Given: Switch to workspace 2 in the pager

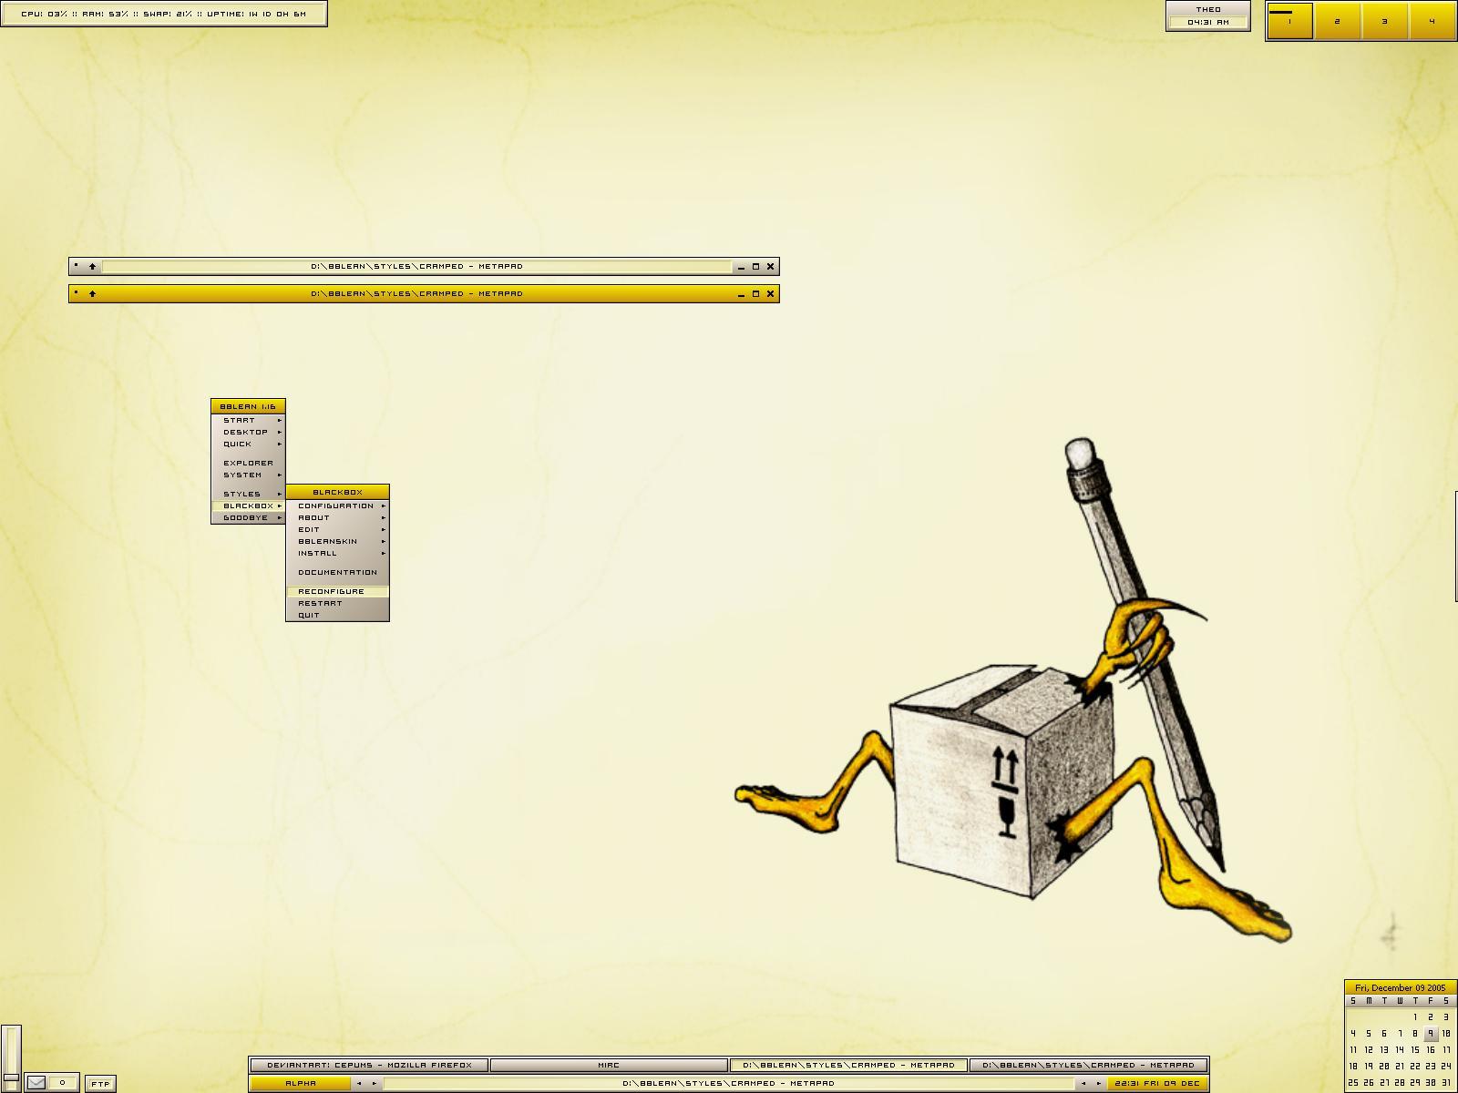Looking at the screenshot, I should click(x=1338, y=22).
